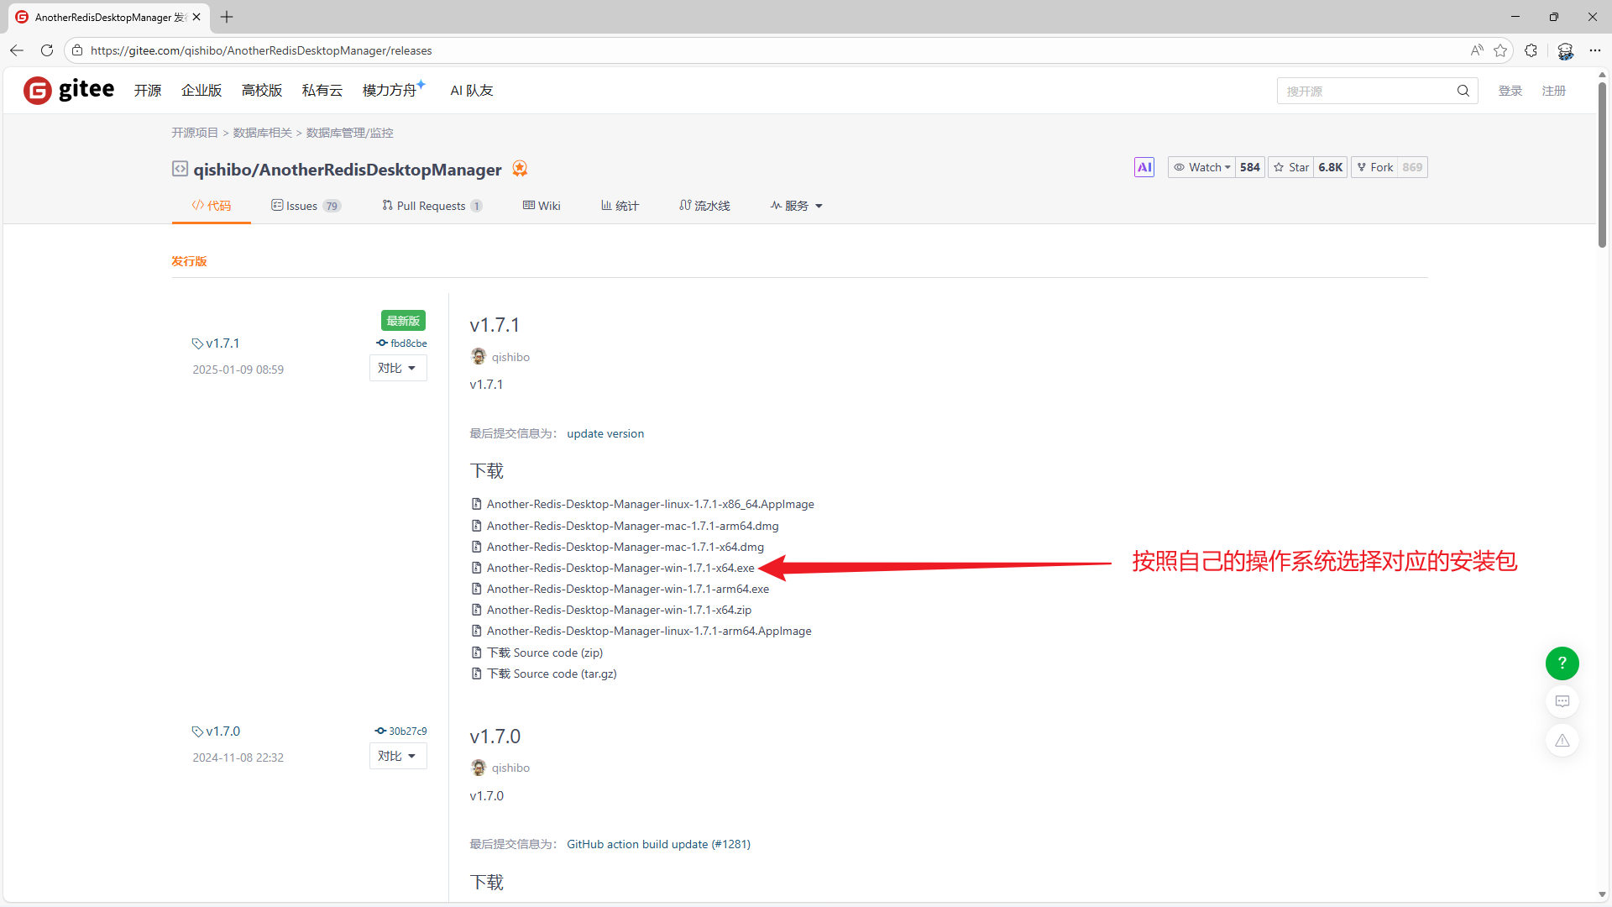Add page to favorites star icon
The height and width of the screenshot is (907, 1612).
(1500, 50)
